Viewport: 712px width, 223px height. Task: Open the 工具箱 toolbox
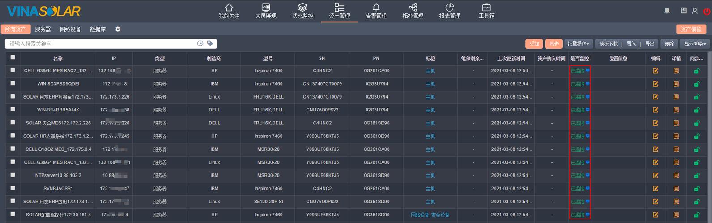coord(486,11)
